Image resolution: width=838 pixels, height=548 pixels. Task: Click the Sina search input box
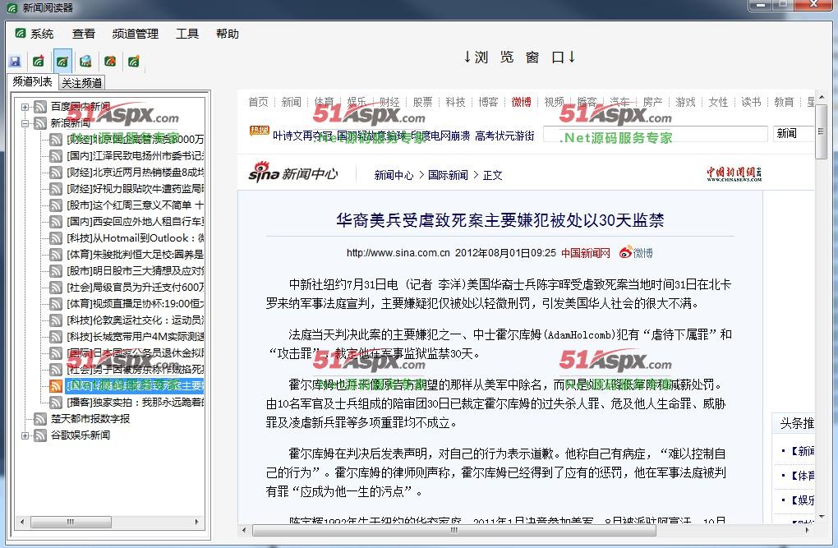(656, 134)
